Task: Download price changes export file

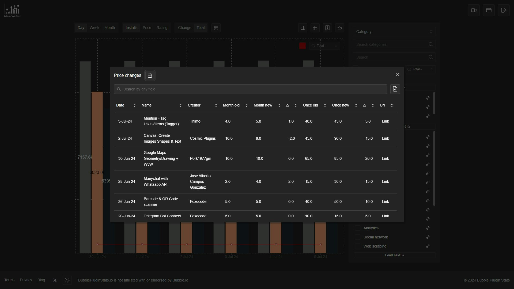Action: pyautogui.click(x=395, y=89)
